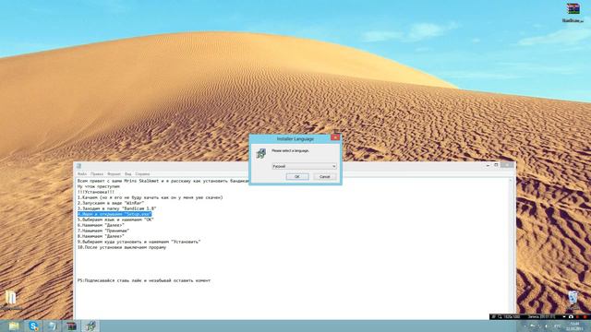Open the Формат menu in Notepad
The width and height of the screenshot is (591, 332).
(x=114, y=174)
